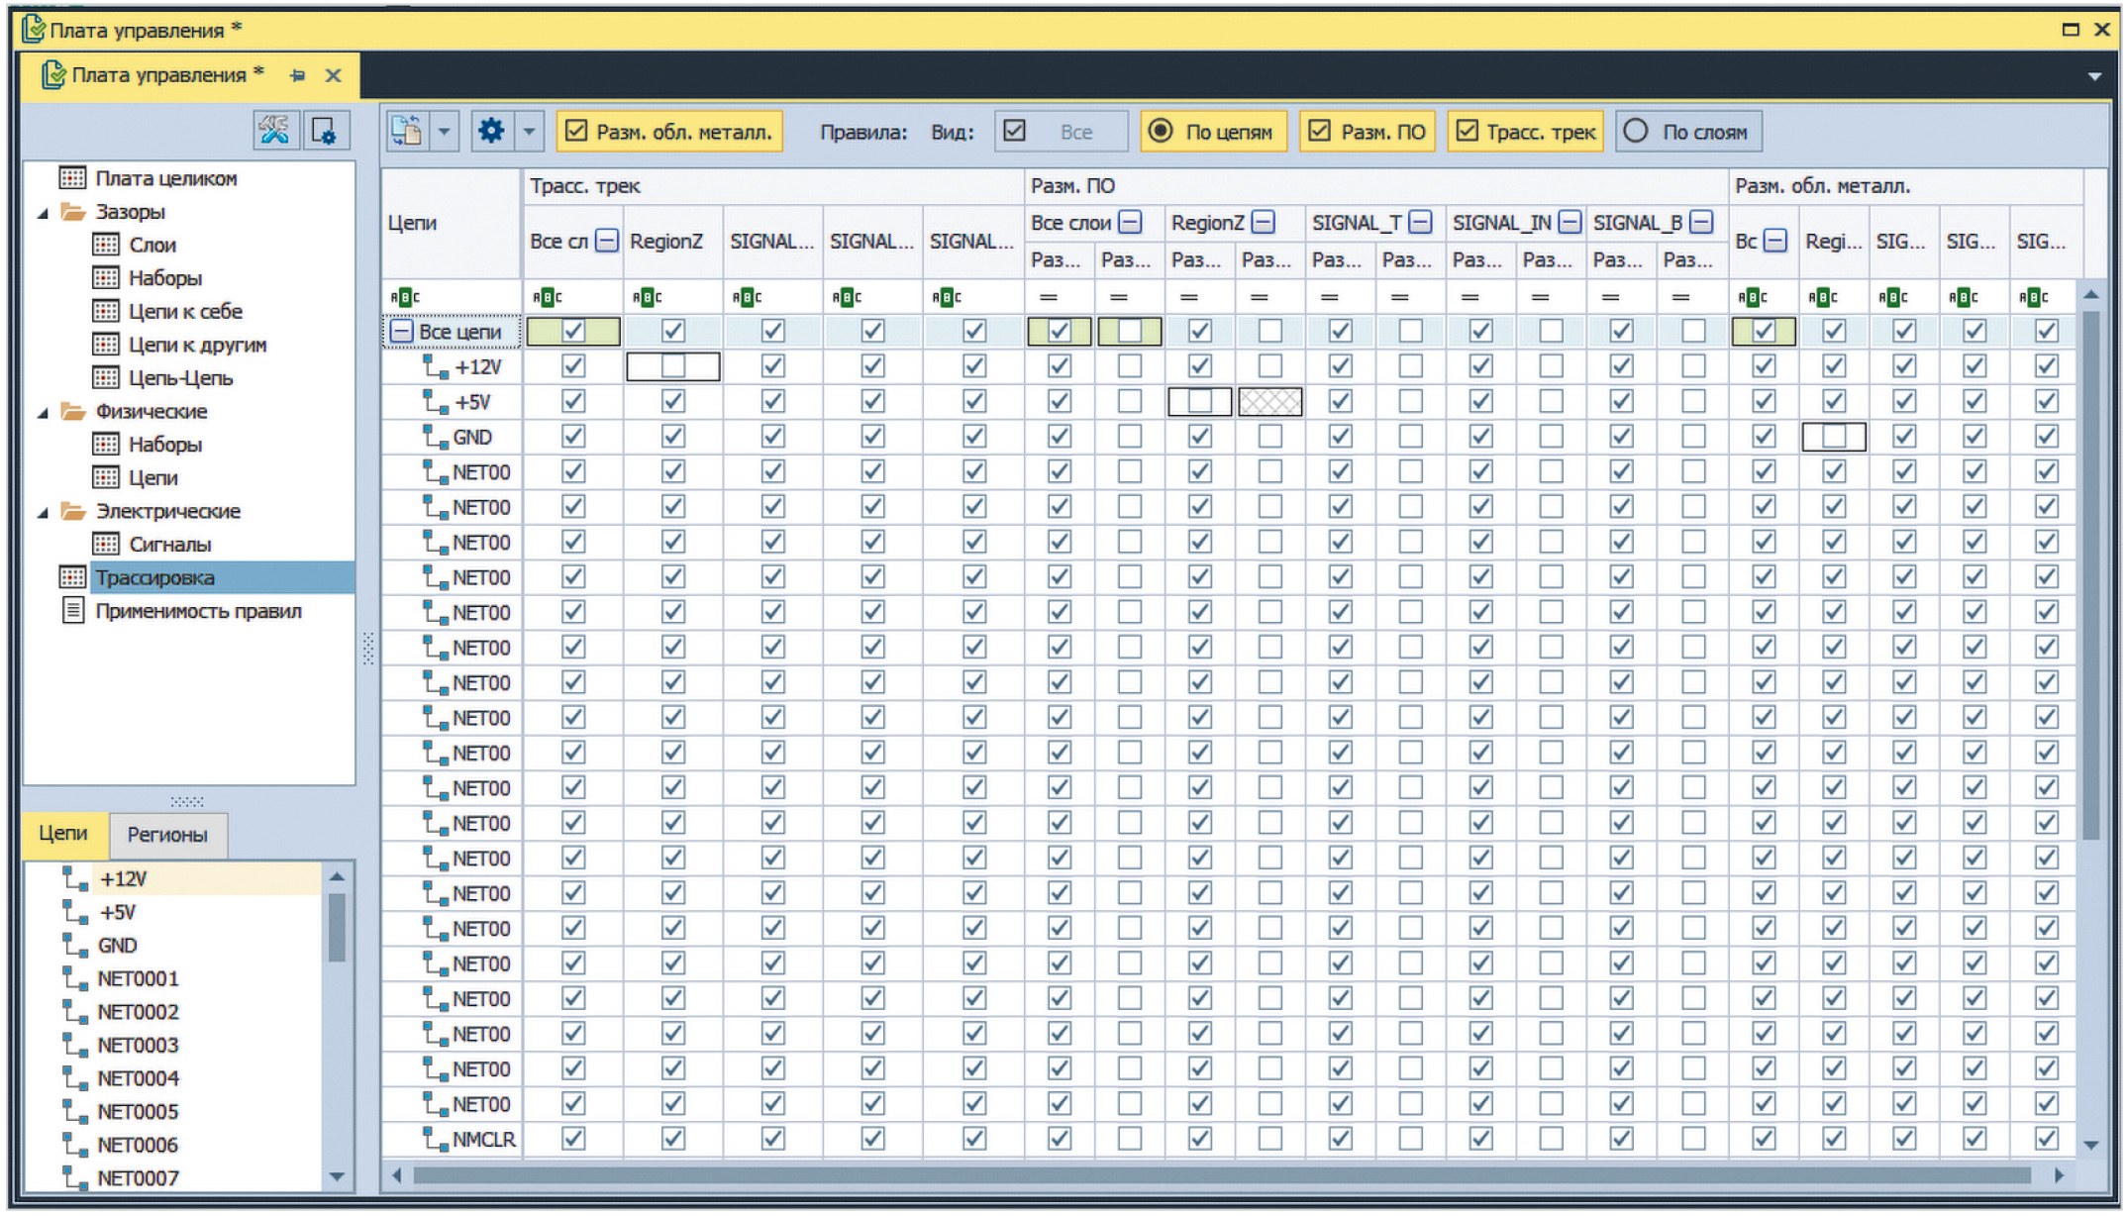Screen dimensions: 2127x1216
Task: Click the Электрические folder icon
Action: click(x=72, y=511)
